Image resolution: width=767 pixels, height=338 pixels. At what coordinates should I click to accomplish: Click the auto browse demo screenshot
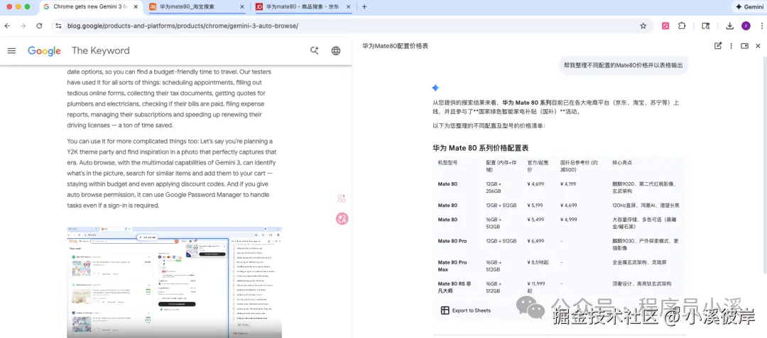pos(174,282)
